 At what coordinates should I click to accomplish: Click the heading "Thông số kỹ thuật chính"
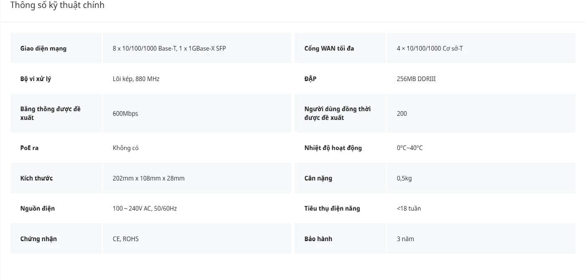tap(57, 5)
